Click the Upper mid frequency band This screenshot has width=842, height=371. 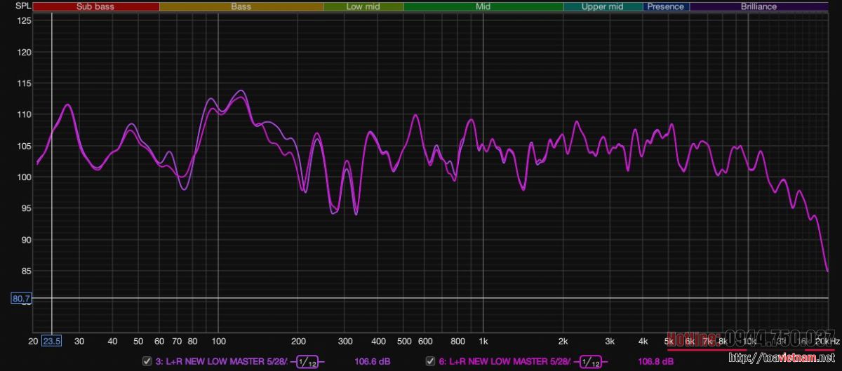click(603, 6)
